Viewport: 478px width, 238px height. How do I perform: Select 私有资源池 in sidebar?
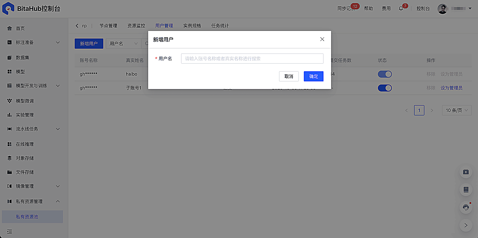click(x=33, y=217)
